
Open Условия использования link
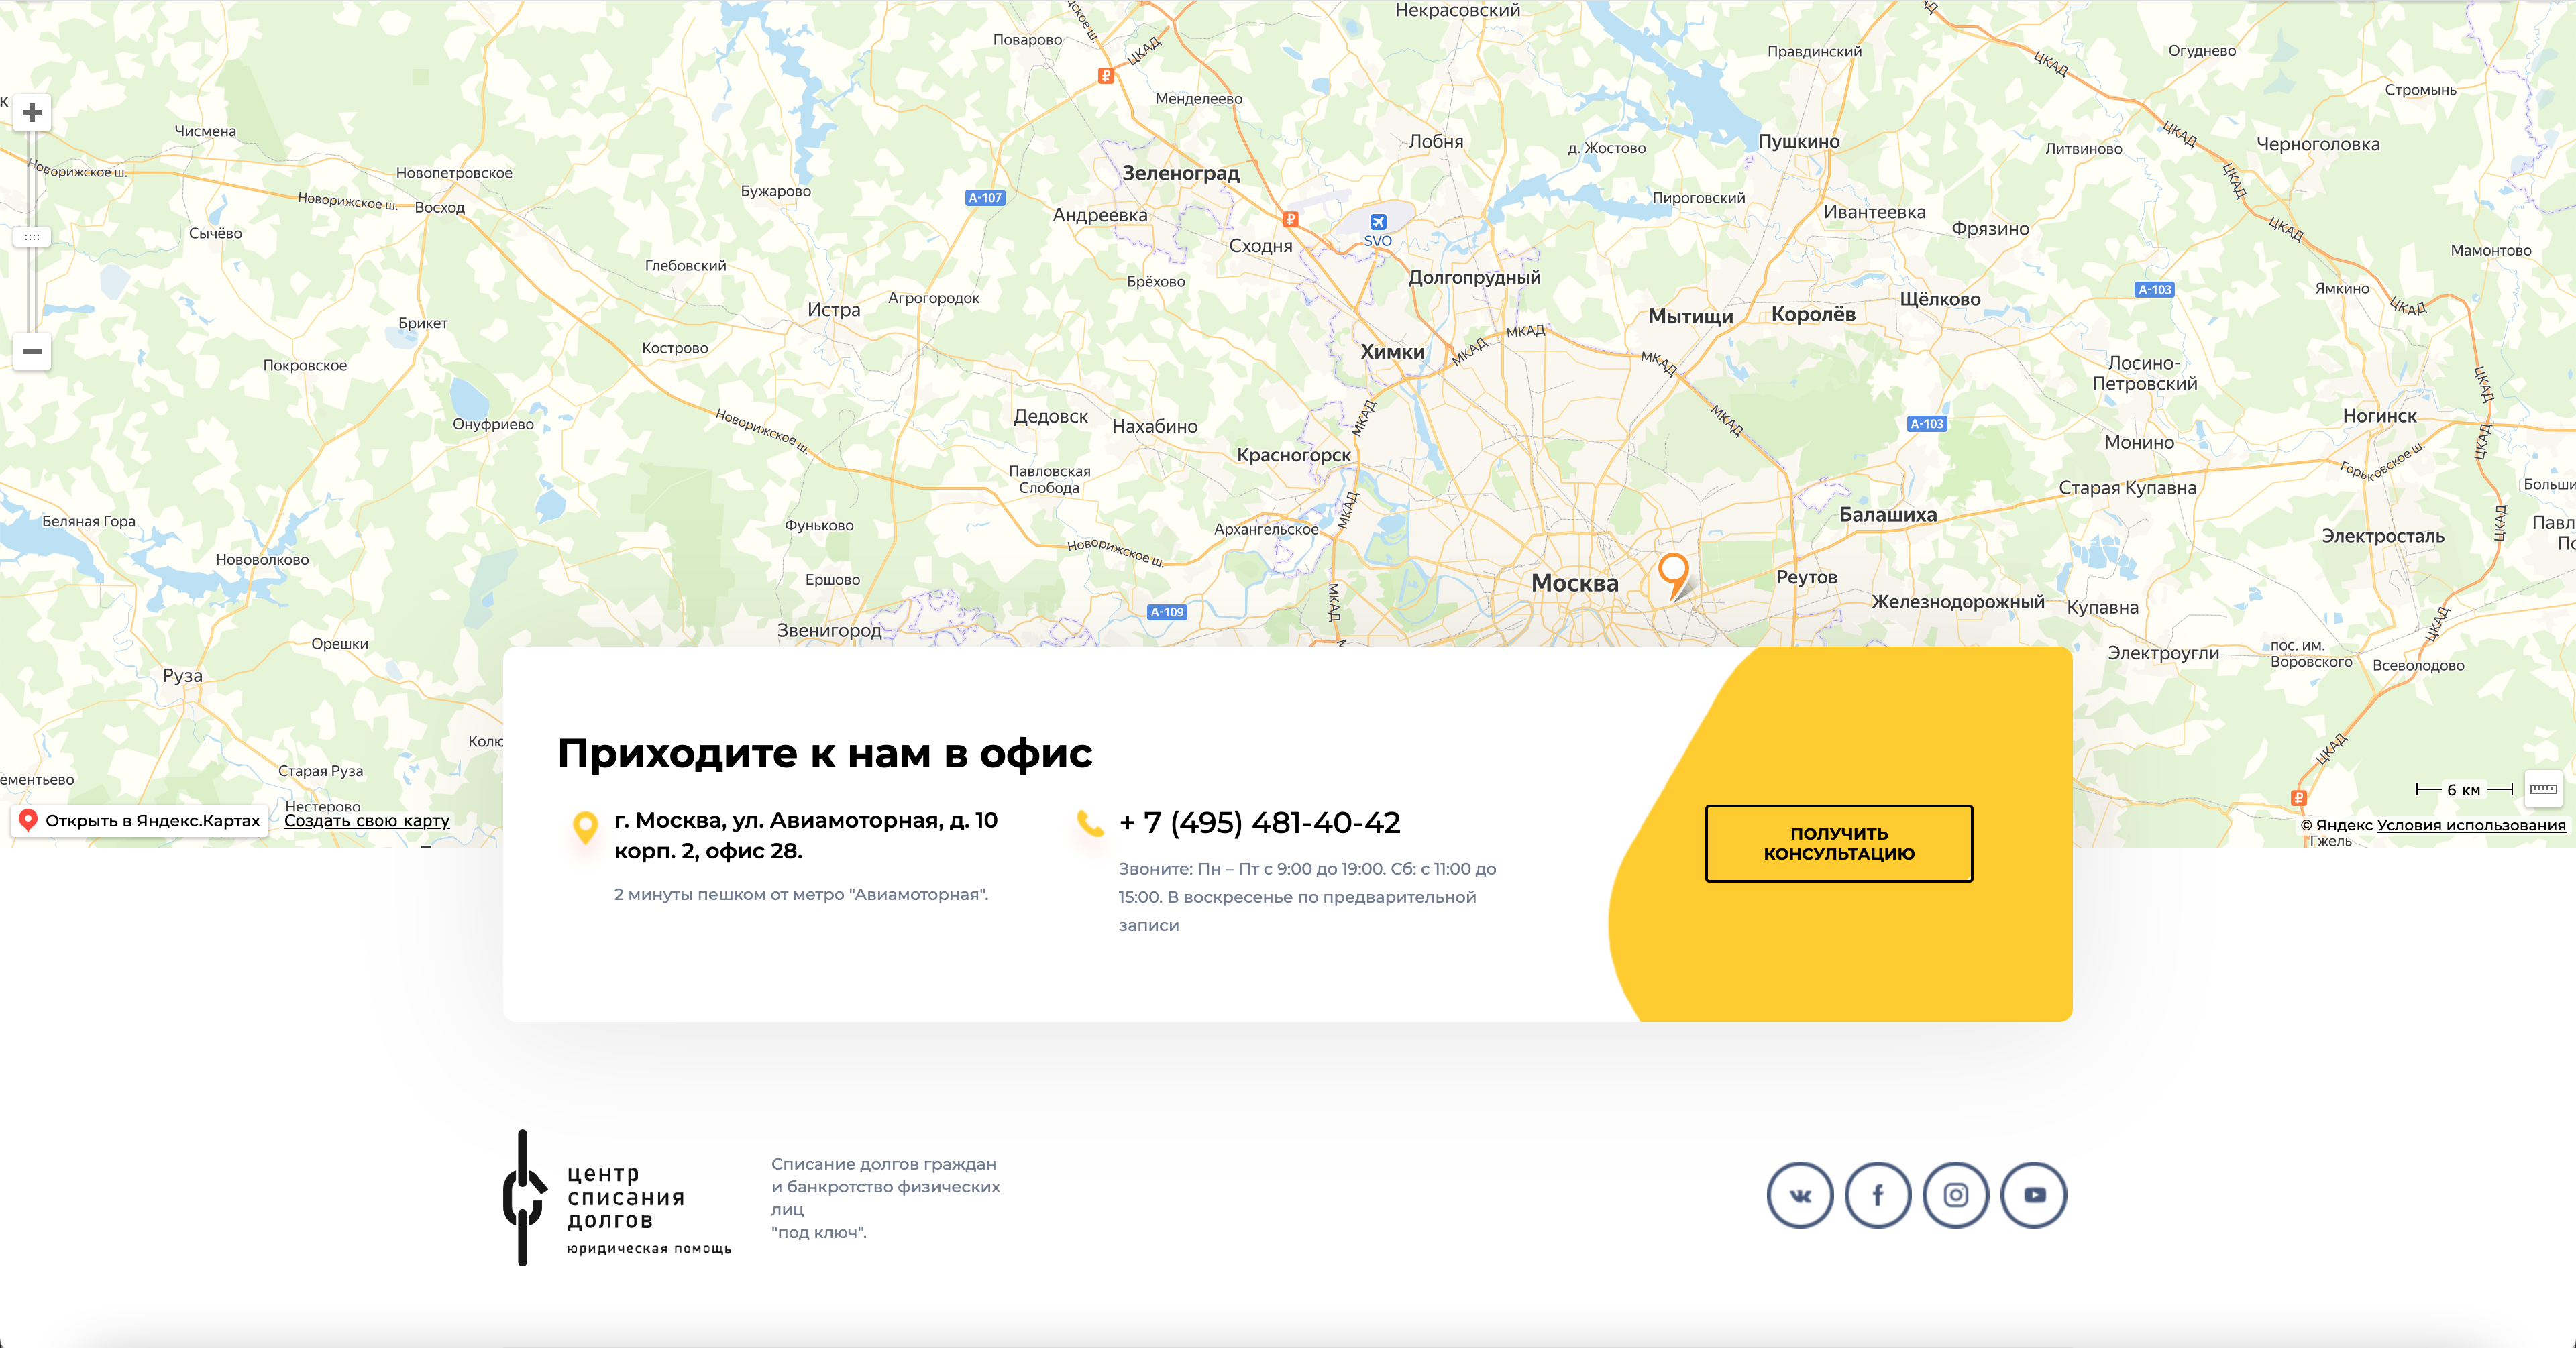point(2470,825)
